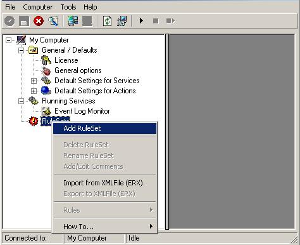Image resolution: width=300 pixels, height=245 pixels.
Task: Select the General / Defaults tree label
Action: point(70,50)
